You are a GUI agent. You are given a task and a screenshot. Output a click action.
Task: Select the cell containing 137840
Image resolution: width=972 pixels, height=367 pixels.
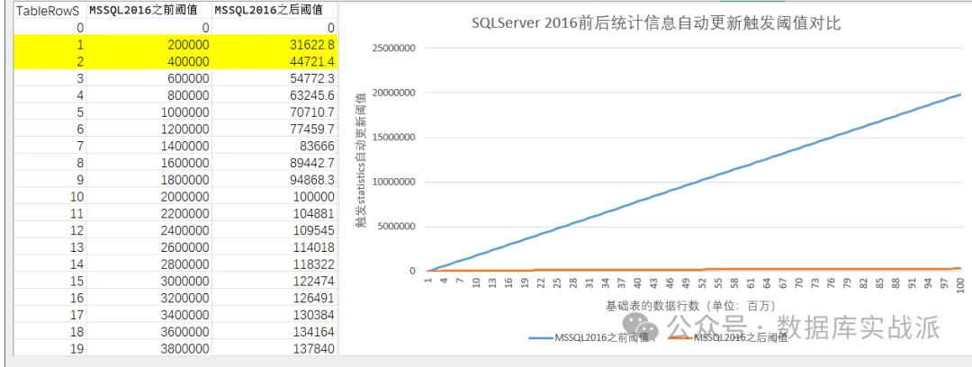coord(274,348)
